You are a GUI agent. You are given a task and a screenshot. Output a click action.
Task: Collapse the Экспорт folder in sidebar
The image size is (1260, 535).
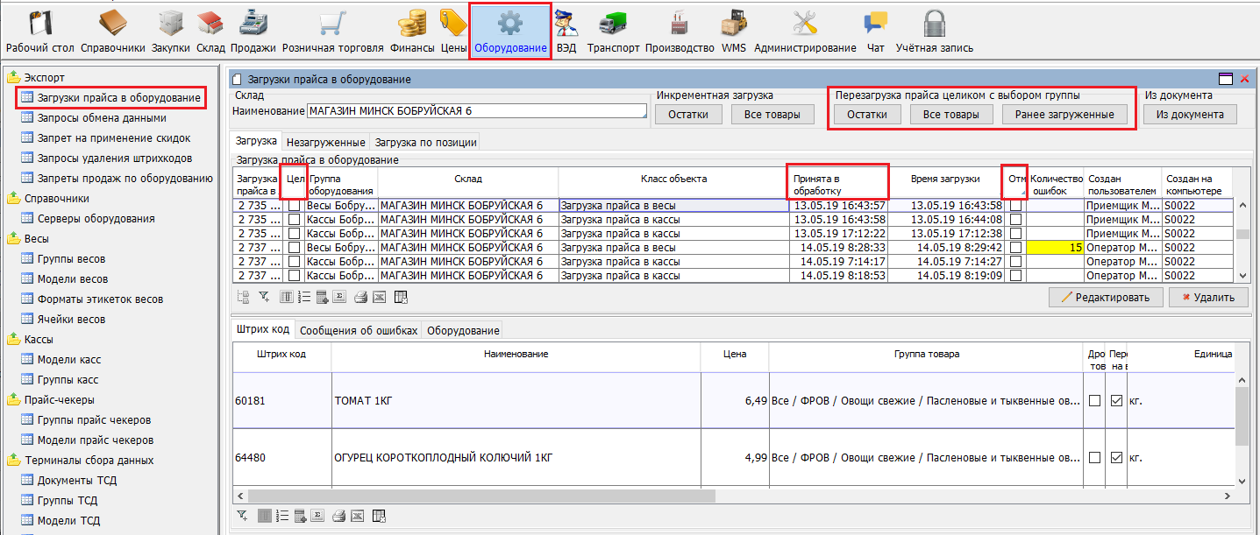[14, 78]
